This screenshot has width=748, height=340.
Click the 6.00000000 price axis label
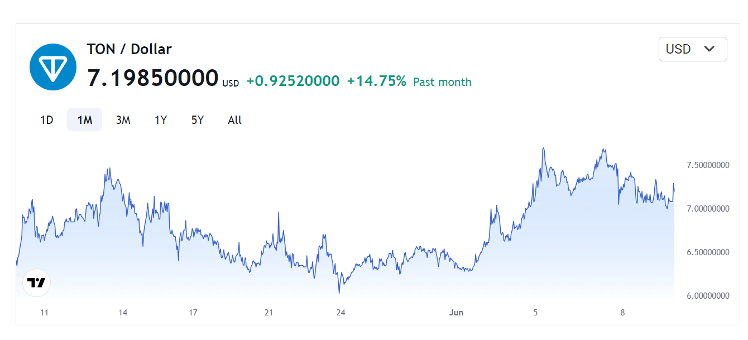(708, 296)
